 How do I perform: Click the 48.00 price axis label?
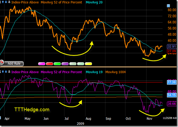(172, 34)
